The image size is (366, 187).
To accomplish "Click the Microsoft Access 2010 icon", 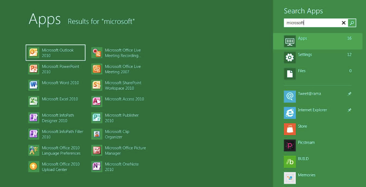I will [97, 102].
